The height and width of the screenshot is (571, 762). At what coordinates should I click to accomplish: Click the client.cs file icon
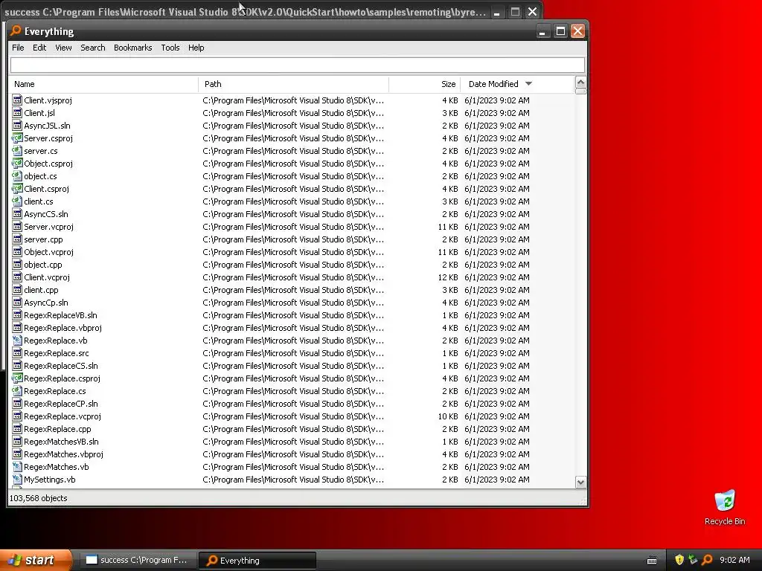[x=17, y=201]
